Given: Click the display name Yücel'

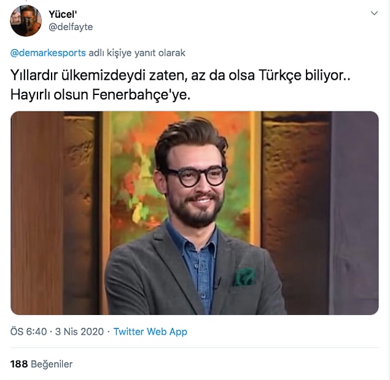Looking at the screenshot, I should click(63, 14).
